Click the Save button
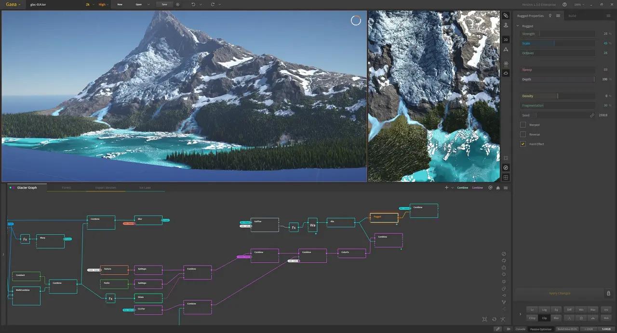Screen dimensions: 617x333 point(164,4)
